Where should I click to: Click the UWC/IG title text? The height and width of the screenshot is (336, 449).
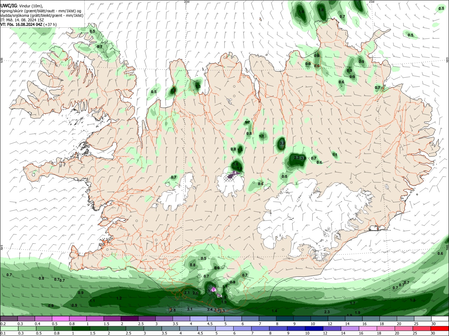tap(8, 6)
